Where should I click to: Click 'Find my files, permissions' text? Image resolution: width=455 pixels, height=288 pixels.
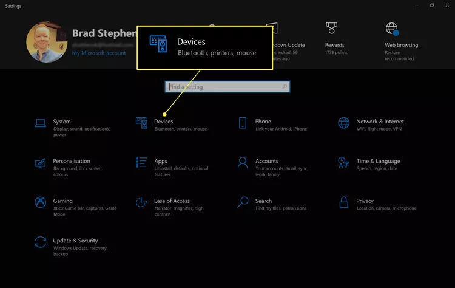click(281, 208)
